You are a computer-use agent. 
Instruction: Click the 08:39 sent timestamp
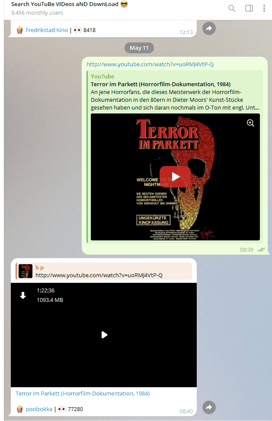pos(246,250)
